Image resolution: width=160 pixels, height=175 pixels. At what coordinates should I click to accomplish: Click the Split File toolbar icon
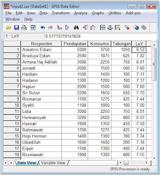[102, 28]
